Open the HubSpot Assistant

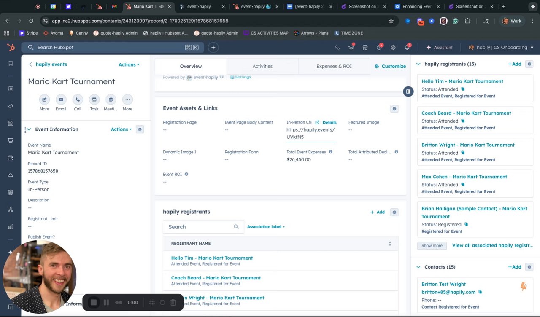(439, 48)
